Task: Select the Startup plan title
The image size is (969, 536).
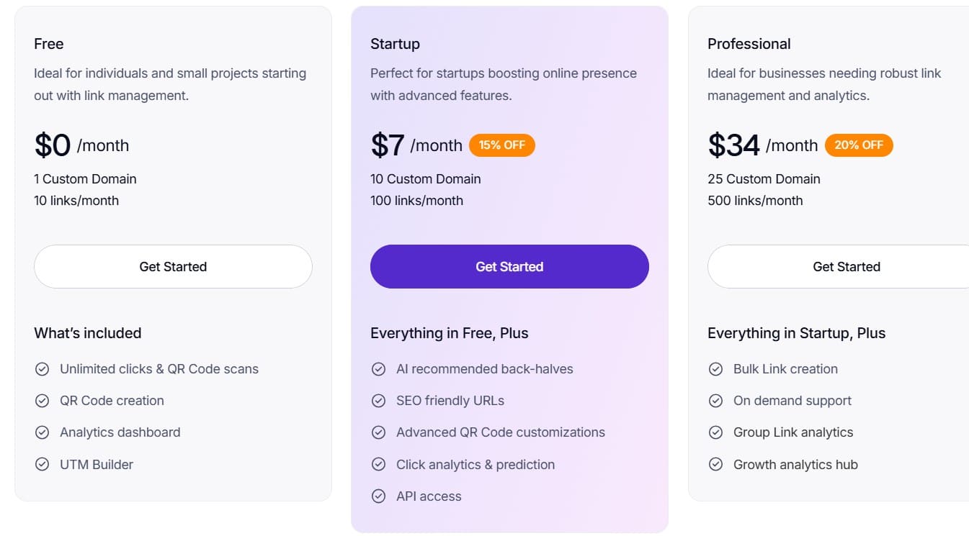Action: [395, 44]
